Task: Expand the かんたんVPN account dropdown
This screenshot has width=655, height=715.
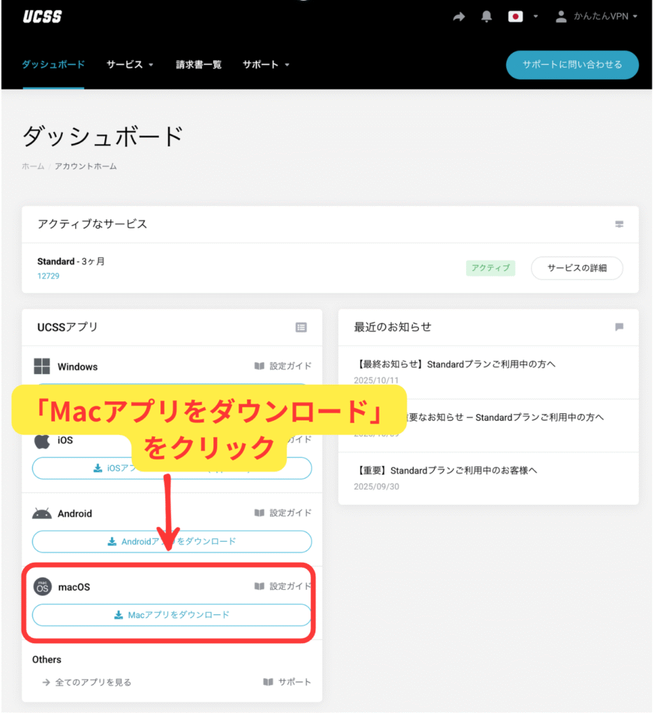Action: click(x=597, y=17)
